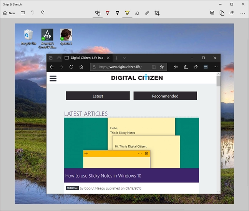Share this page from Edge toolbar
Image resolution: width=249 pixels, height=211 pixels.
point(196,67)
